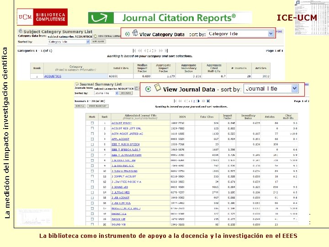Open the APPL ACOUST journal link
The width and height of the screenshot is (329, 247).
[x=120, y=139]
